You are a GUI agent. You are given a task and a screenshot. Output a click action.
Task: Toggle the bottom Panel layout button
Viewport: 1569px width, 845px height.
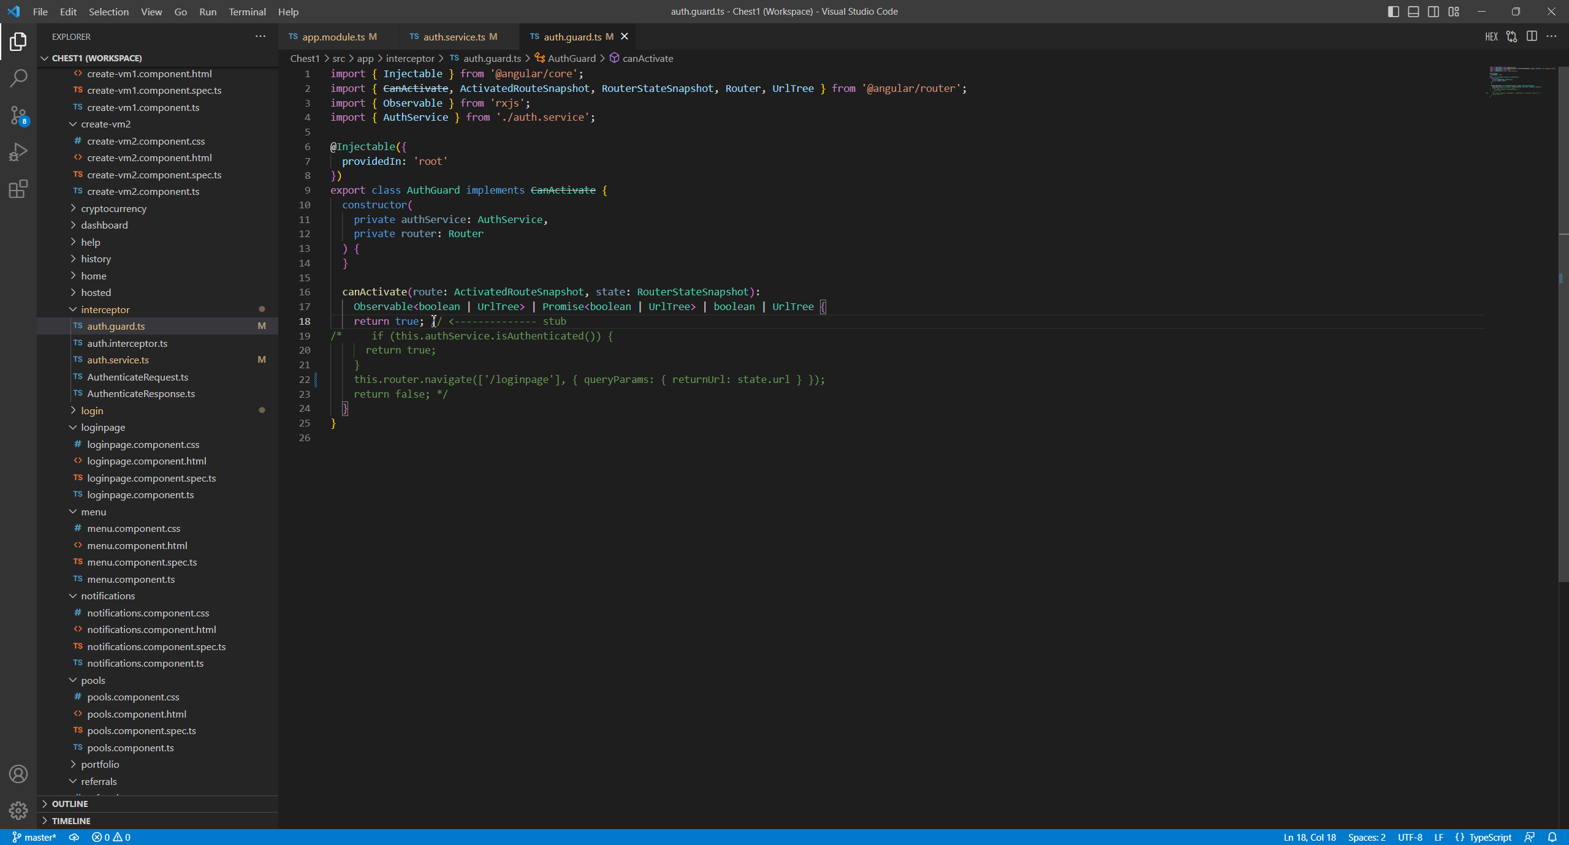1413,12
